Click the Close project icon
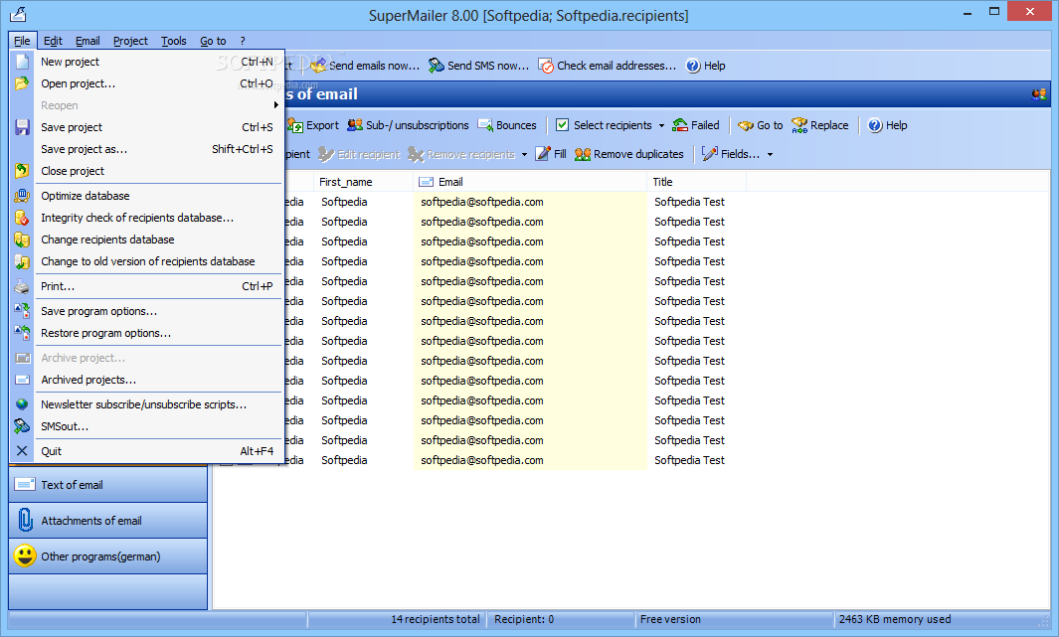Image resolution: width=1059 pixels, height=637 pixels. pos(22,171)
